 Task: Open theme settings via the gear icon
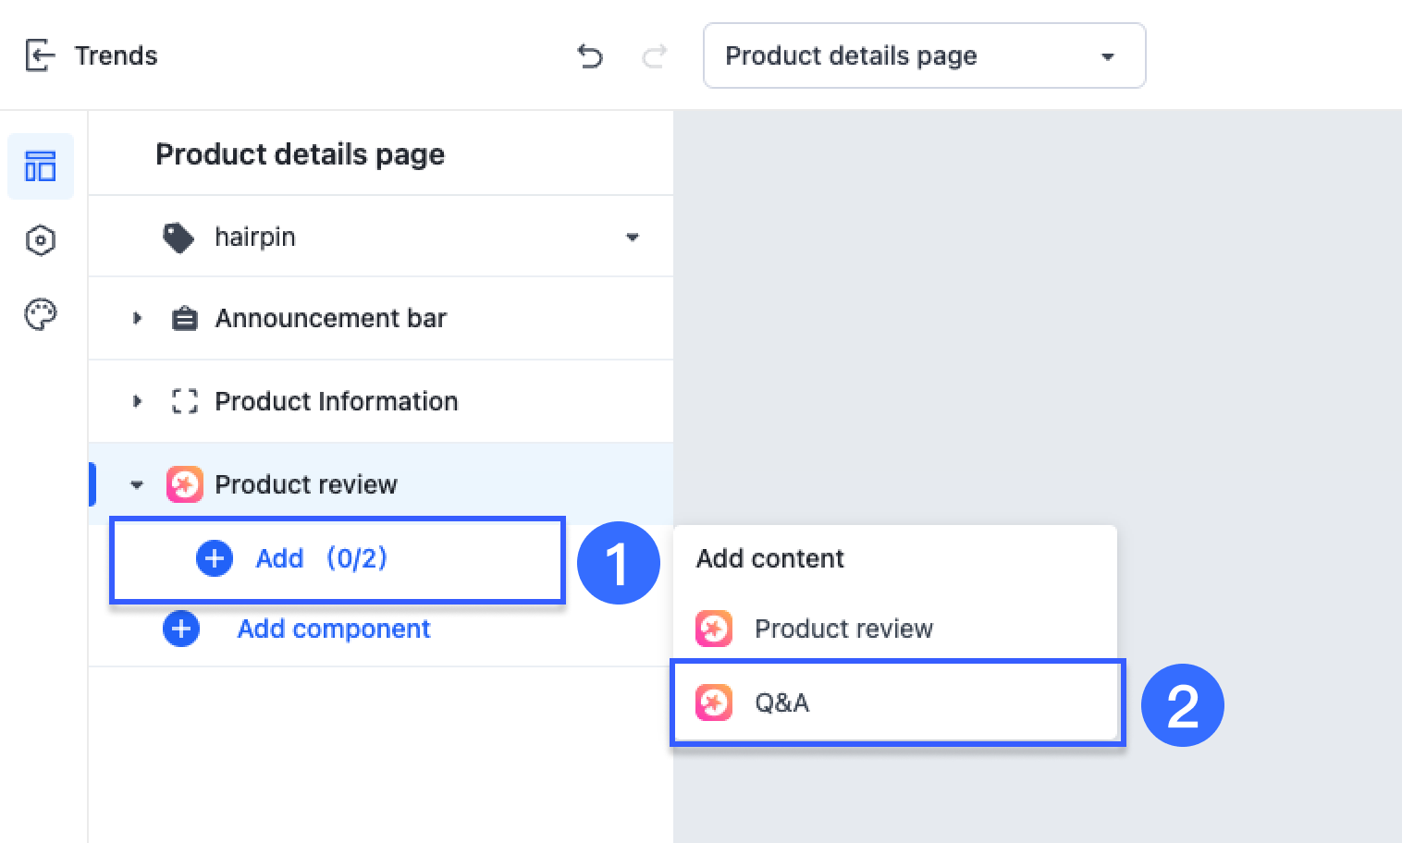[41, 240]
